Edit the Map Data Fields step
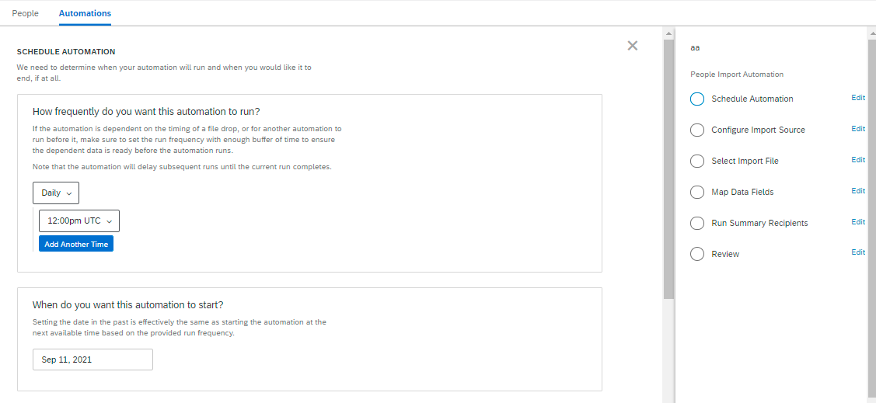This screenshot has width=876, height=403. [x=858, y=191]
